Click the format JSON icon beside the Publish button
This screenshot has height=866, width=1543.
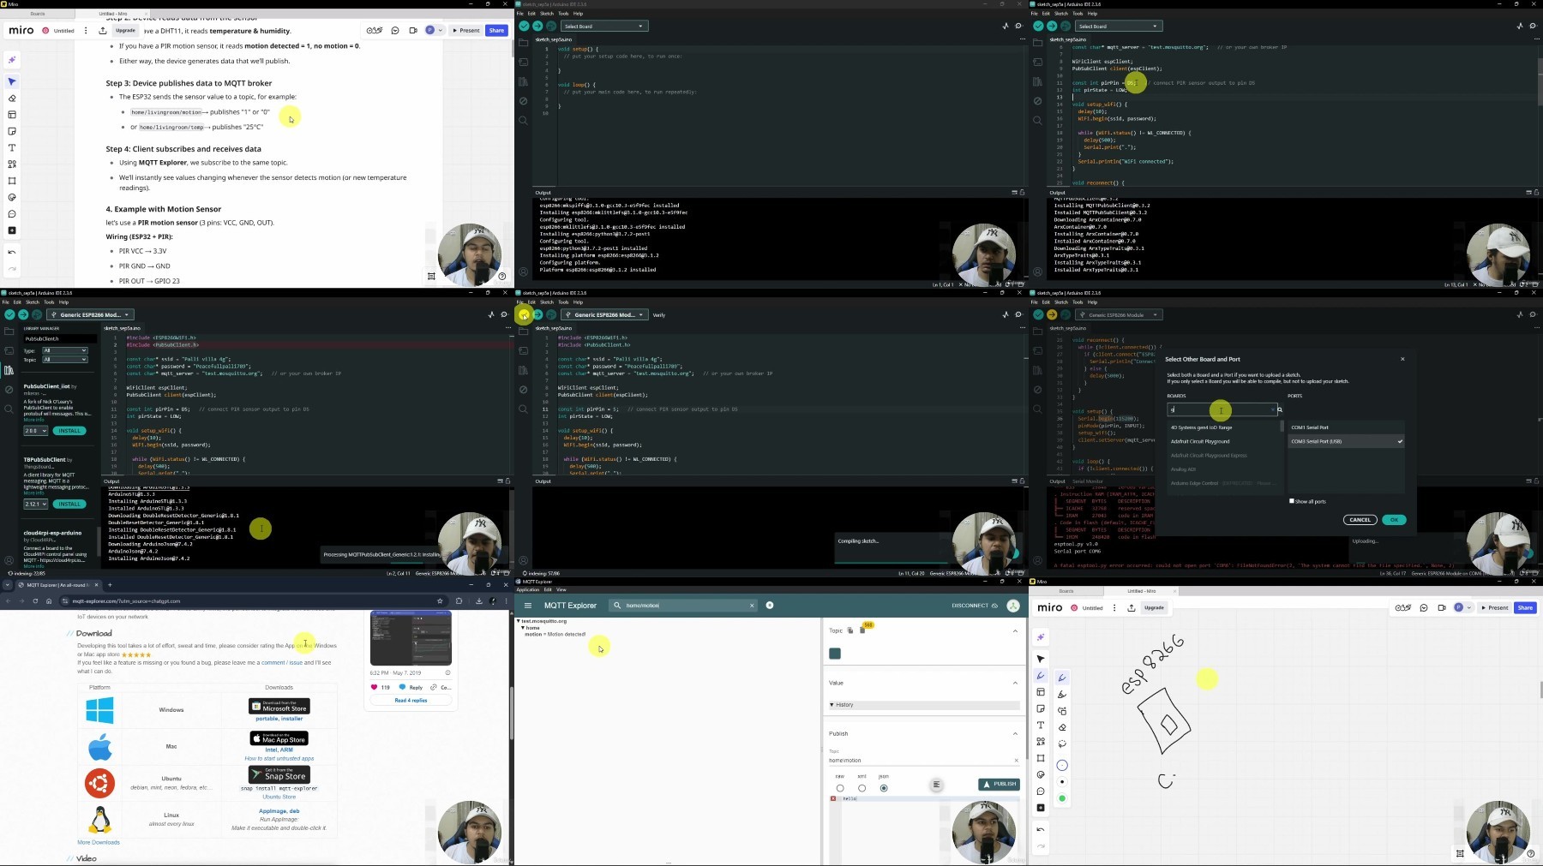[x=936, y=785]
